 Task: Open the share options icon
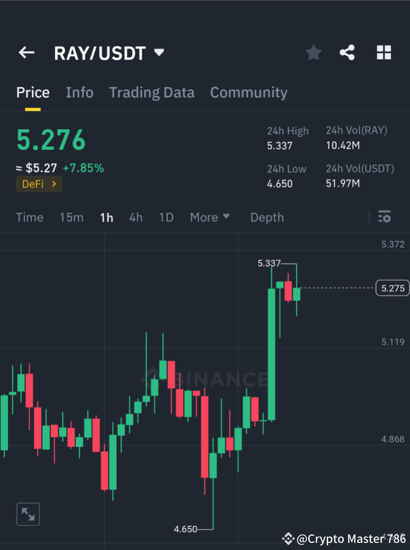[347, 52]
